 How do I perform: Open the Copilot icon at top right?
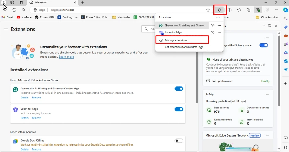pyautogui.click(x=285, y=10)
